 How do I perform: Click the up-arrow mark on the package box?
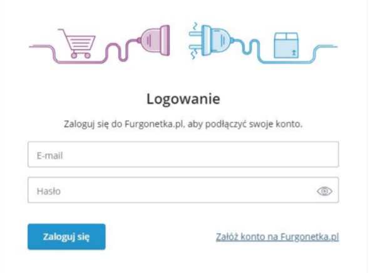click(x=294, y=52)
